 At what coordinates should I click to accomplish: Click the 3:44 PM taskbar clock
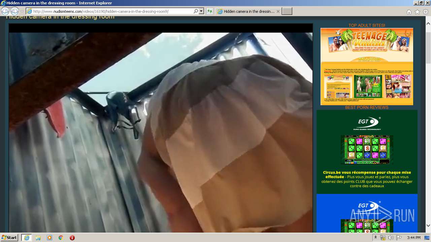413,238
